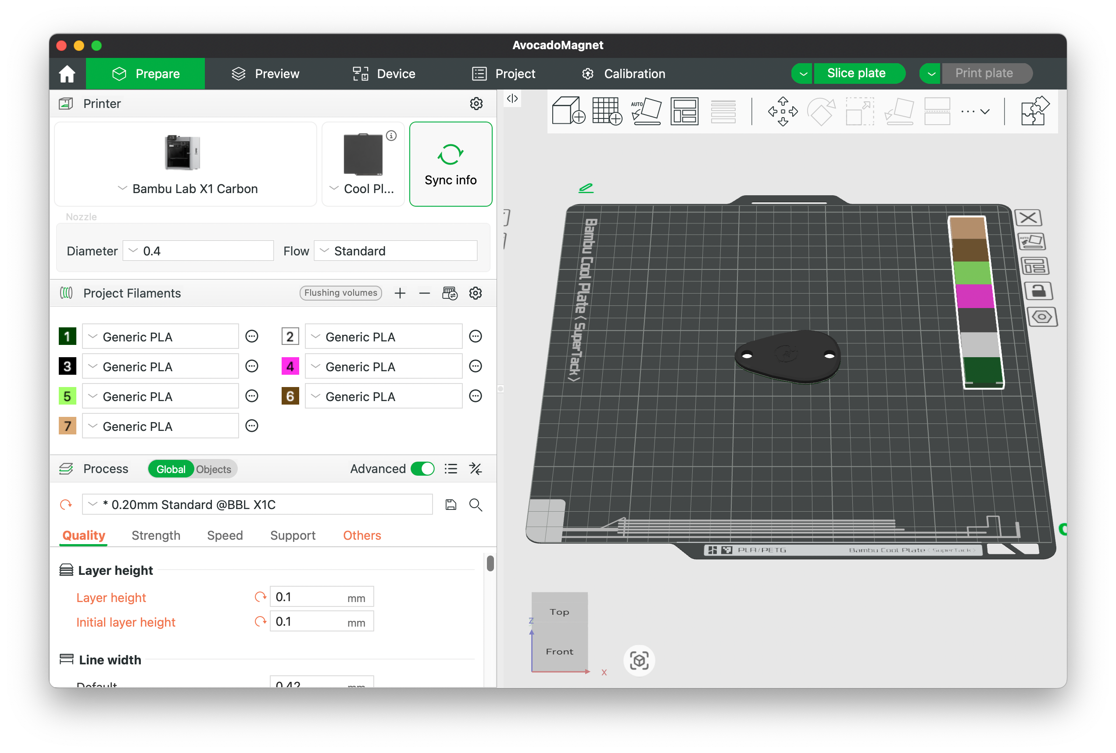The height and width of the screenshot is (753, 1116).
Task: Select the Cut tool in the toolbar
Action: pyautogui.click(x=937, y=111)
